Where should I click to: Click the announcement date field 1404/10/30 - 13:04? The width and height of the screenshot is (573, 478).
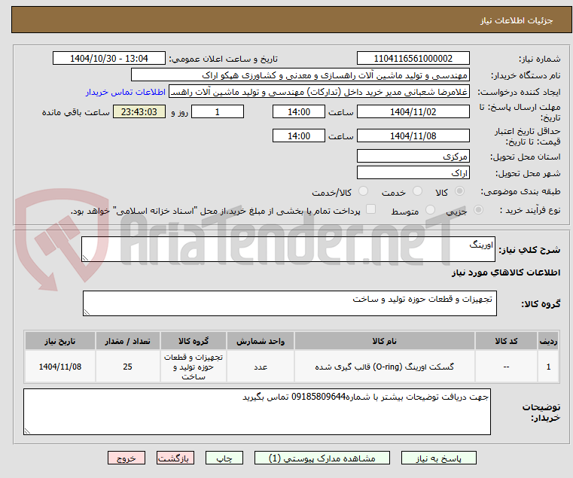(109, 59)
